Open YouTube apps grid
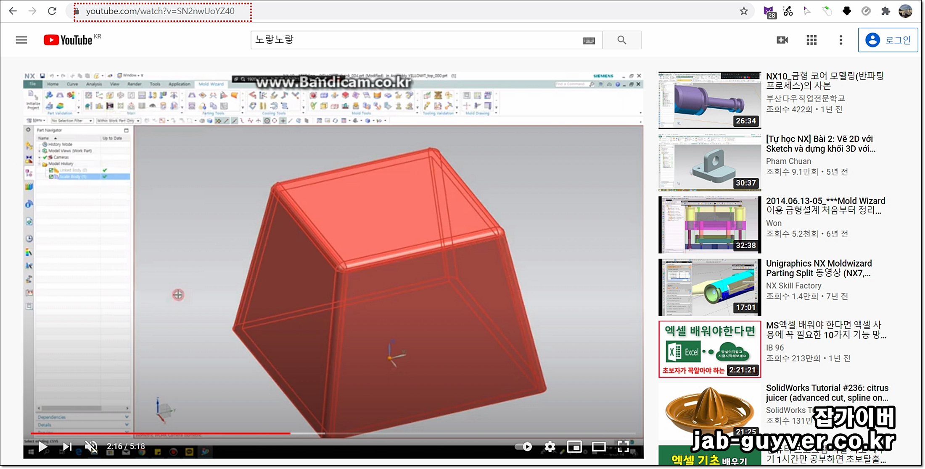925x469 pixels. (811, 40)
